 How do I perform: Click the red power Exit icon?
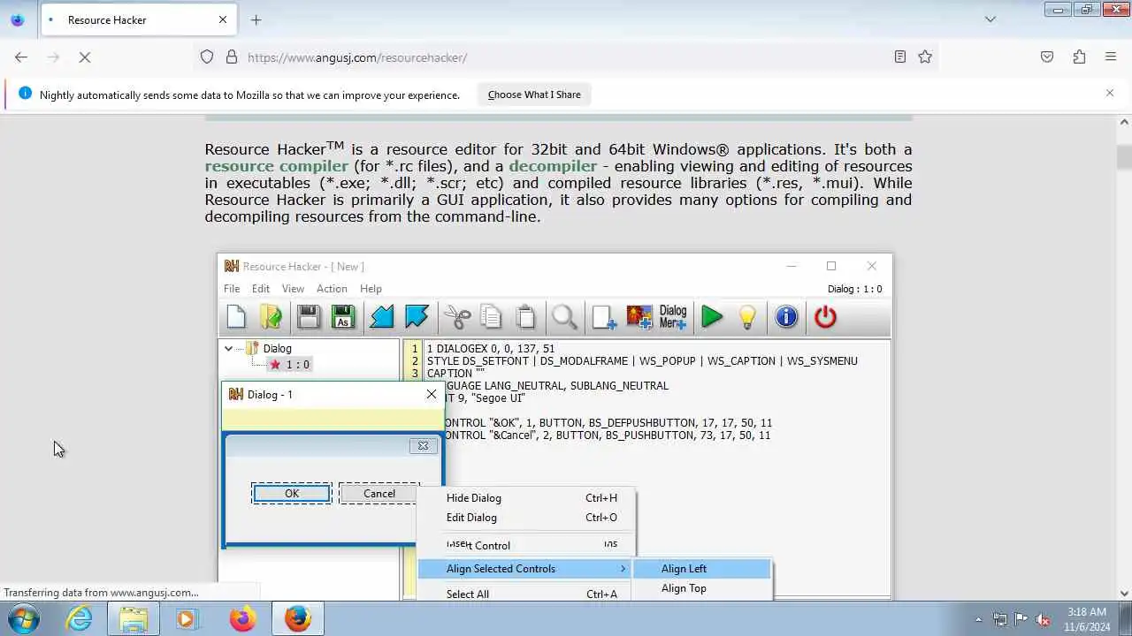pos(825,317)
